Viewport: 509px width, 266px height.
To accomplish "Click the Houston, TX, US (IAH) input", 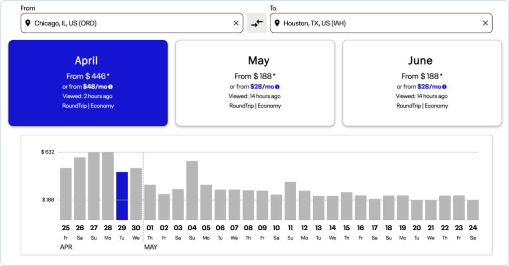I will pyautogui.click(x=378, y=23).
